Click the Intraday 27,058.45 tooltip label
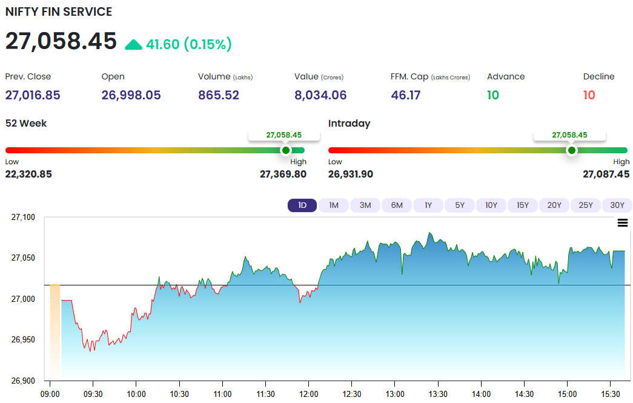 (x=569, y=135)
